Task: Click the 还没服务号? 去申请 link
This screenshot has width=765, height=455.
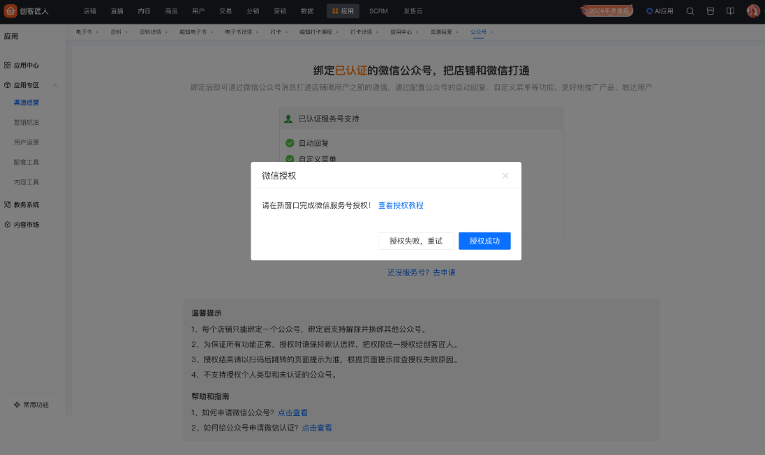Action: tap(421, 272)
